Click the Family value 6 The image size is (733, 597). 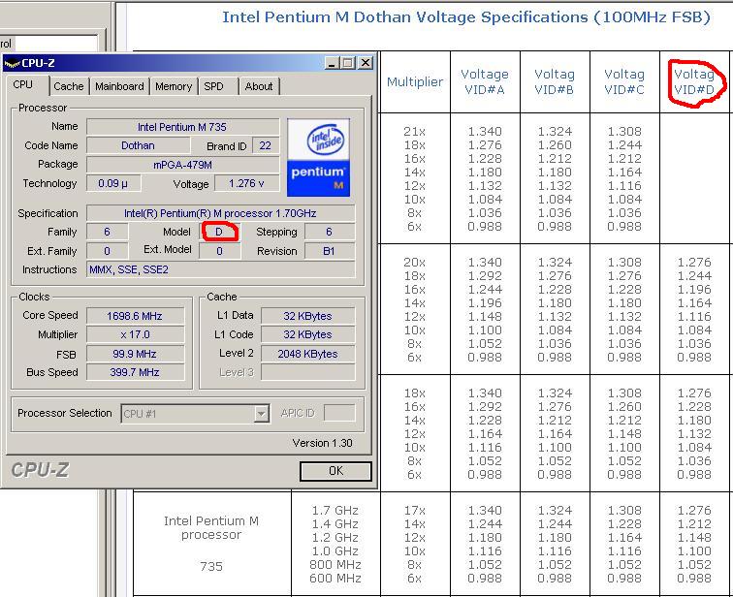107,232
